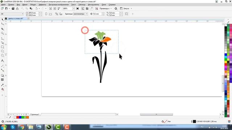Add a new document tab with plus

coord(28,18)
